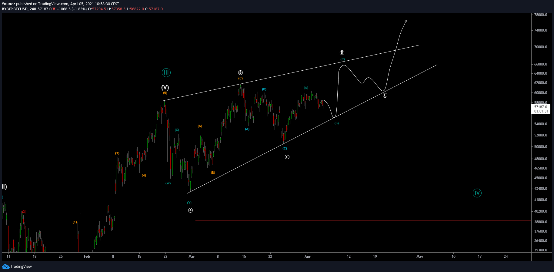Click the '70000.0' price axis label

coord(541,47)
